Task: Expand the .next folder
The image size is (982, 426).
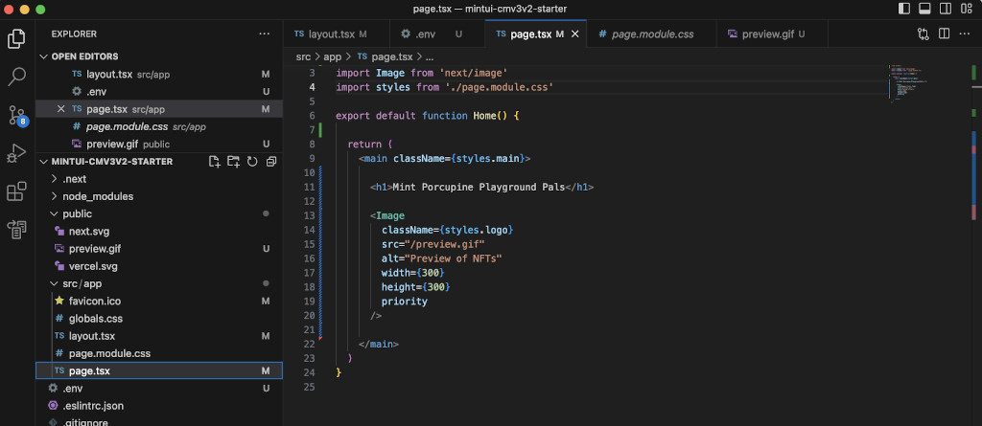Action: point(159,179)
